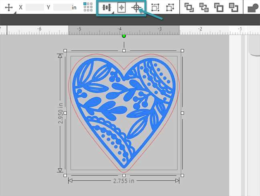The image size is (260, 196).
Task: Expand the Align tool dropdown arrow
Action: (113, 12)
